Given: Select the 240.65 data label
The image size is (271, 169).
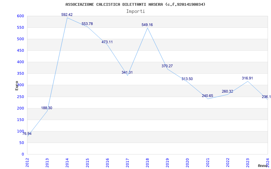Looking at the screenshot, I should (207, 96).
